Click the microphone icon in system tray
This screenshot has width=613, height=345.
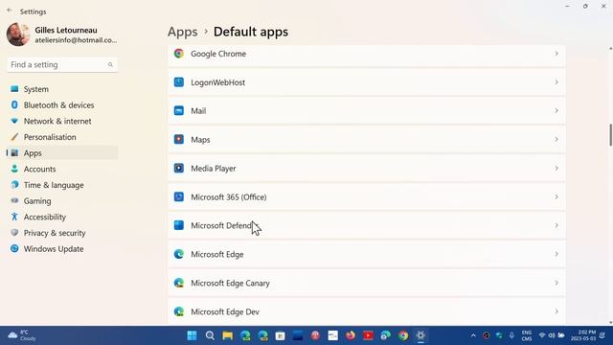[511, 335]
